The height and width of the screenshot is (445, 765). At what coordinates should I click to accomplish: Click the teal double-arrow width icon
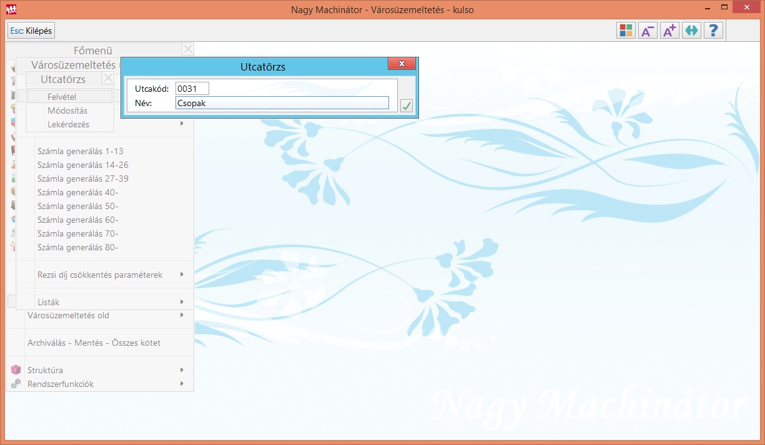click(x=691, y=31)
